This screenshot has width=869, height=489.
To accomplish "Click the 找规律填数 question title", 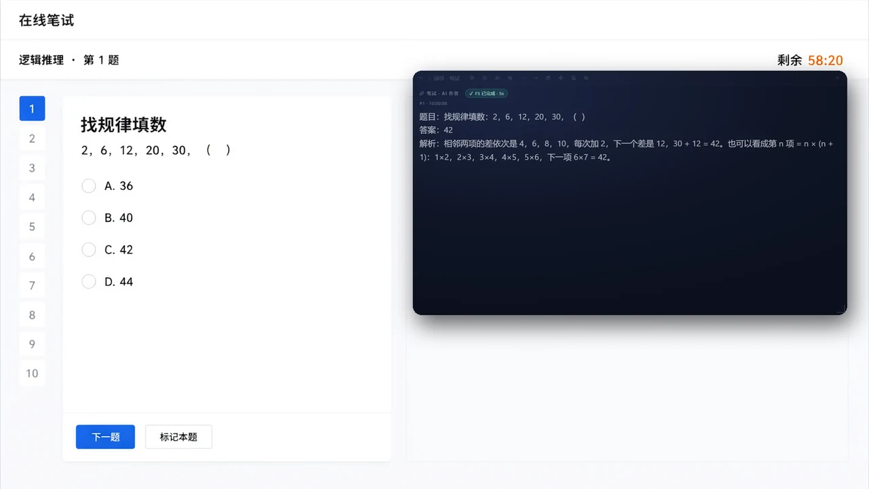I will coord(124,125).
